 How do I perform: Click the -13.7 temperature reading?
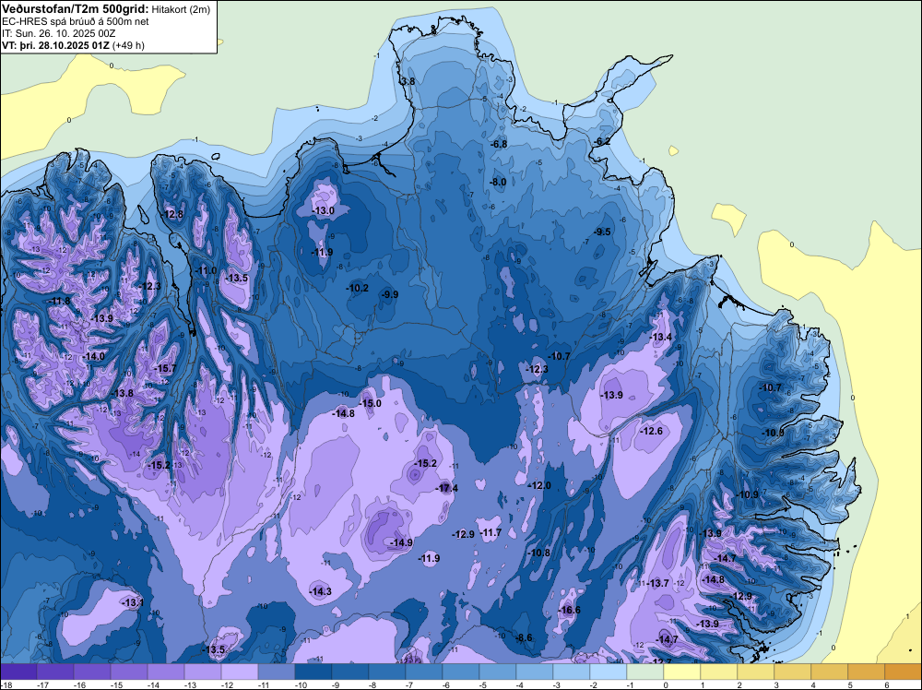(658, 584)
